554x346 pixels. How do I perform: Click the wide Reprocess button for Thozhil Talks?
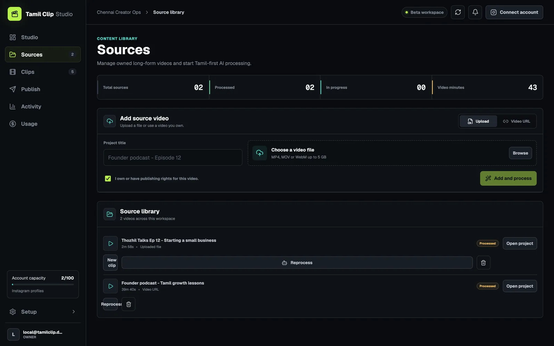coord(297,263)
